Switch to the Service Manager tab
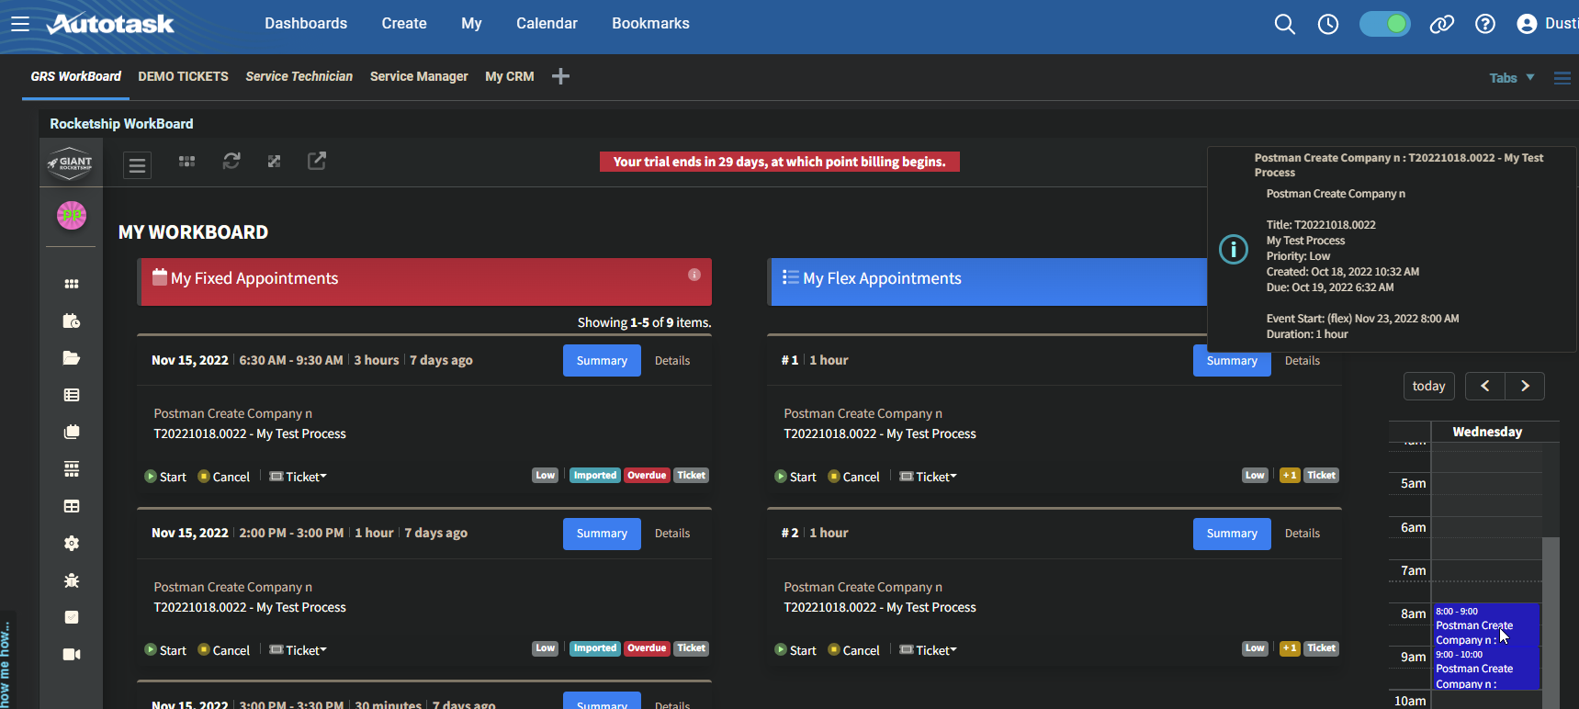Screen dimensions: 1579x709 point(419,76)
